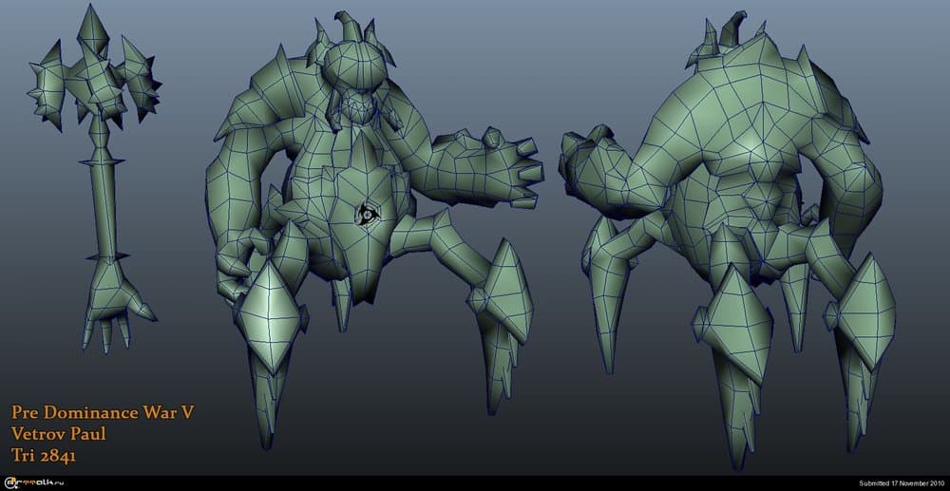Click the "Pre Dominance War V" title text
950x491 pixels.
[104, 413]
